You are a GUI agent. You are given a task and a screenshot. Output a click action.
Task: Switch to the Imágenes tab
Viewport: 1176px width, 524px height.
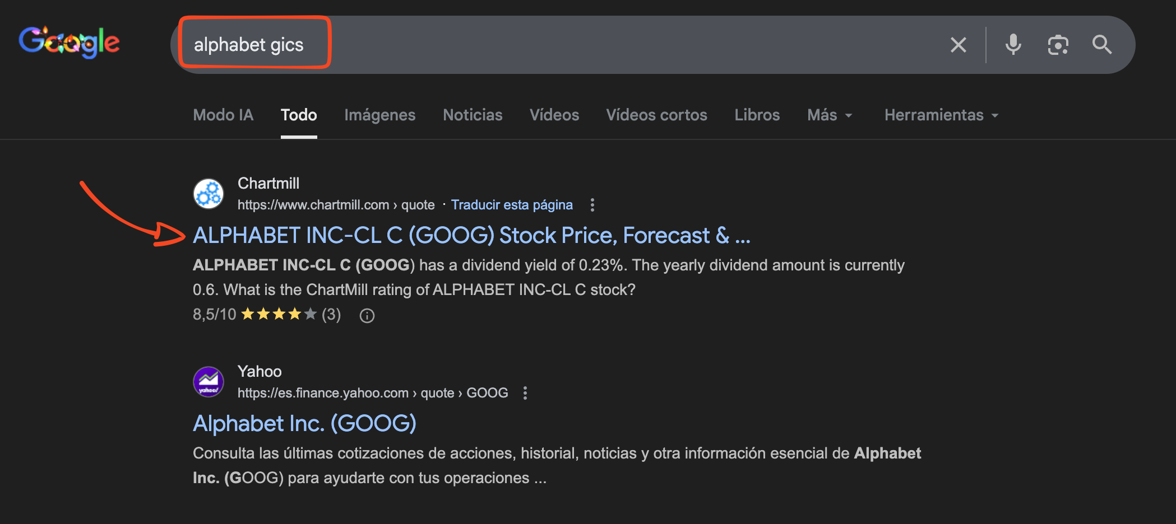coord(379,115)
